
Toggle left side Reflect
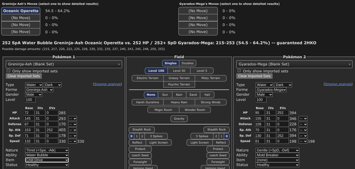pyautogui.click(x=138, y=143)
